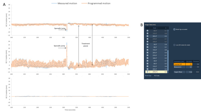Screen dimensions: 201x112
Task: Select the 155.0° row with delta 0.6
Action: click(156, 50)
